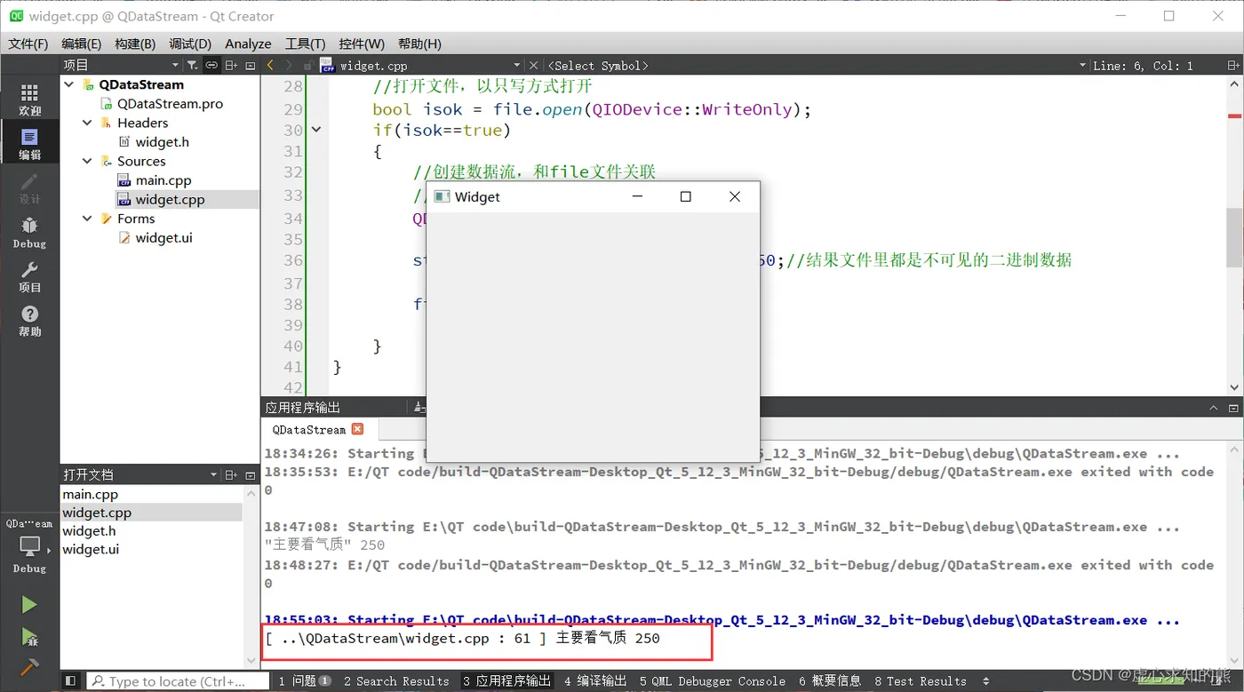Image resolution: width=1244 pixels, height=692 pixels.
Task: Open the 设计 (Design) mode
Action: 29,188
